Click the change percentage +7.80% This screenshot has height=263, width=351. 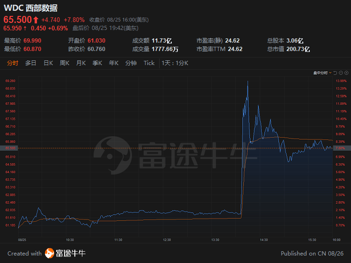click(x=74, y=20)
